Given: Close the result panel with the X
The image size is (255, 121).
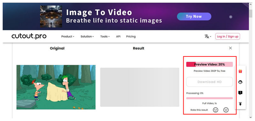Looking at the screenshot, I should pos(230,48).
